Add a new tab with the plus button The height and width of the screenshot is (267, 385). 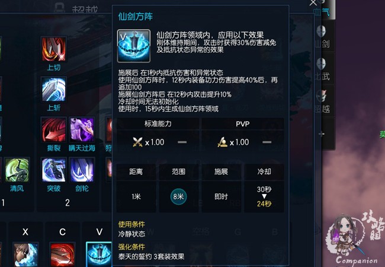[322, 134]
